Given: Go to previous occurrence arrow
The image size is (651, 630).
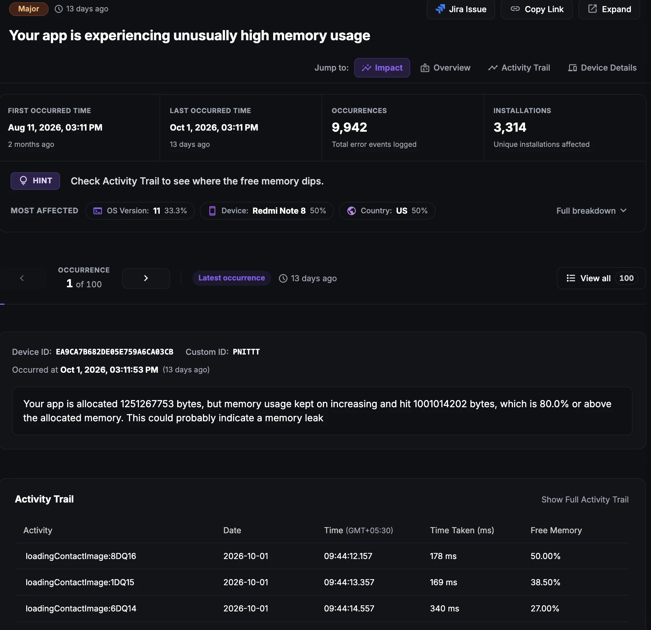Looking at the screenshot, I should click(x=22, y=278).
